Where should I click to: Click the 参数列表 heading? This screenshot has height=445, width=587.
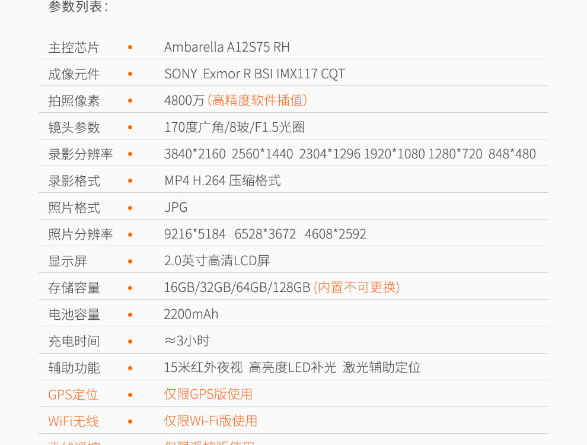click(x=78, y=7)
